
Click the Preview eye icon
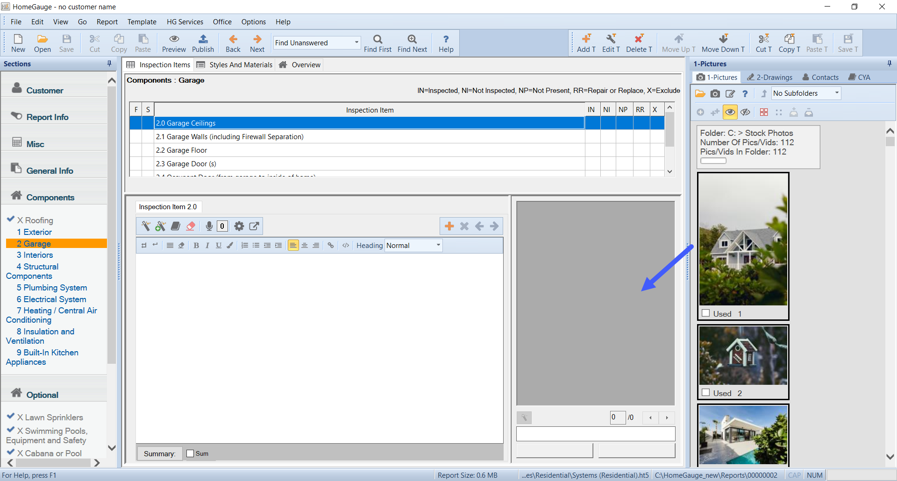click(x=174, y=43)
